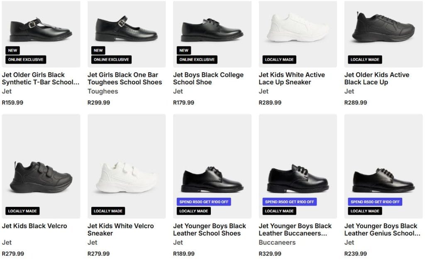
Task: Click the R299.99 price
Action: (x=99, y=103)
